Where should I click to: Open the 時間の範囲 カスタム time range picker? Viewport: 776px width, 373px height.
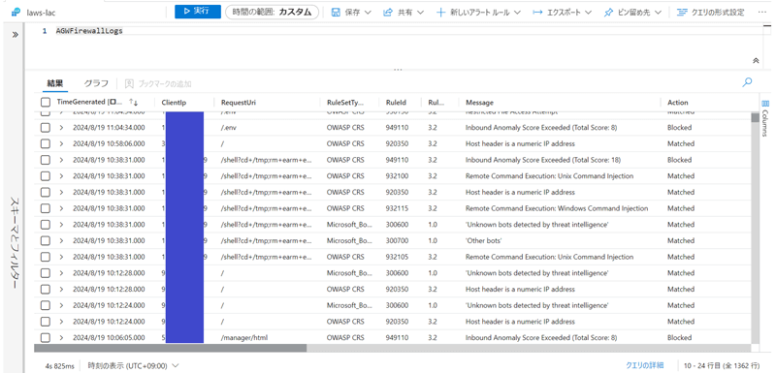[x=272, y=12]
